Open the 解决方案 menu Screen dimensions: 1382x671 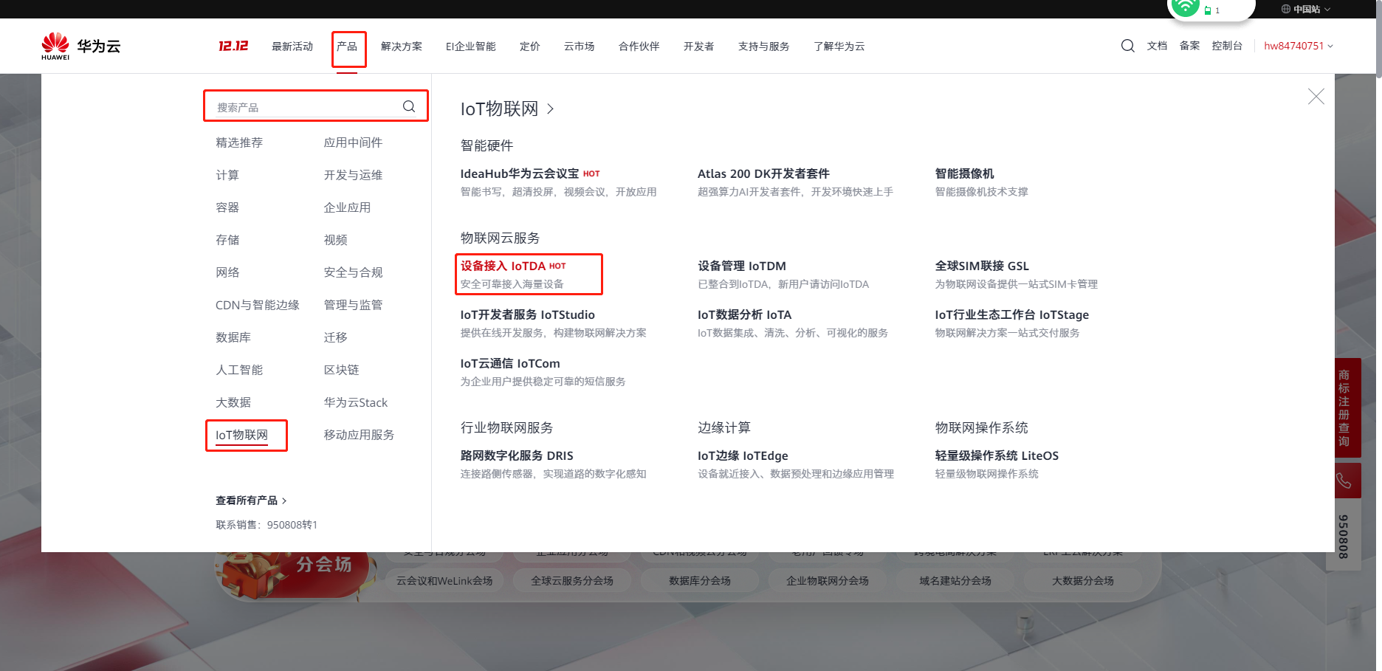coord(402,47)
